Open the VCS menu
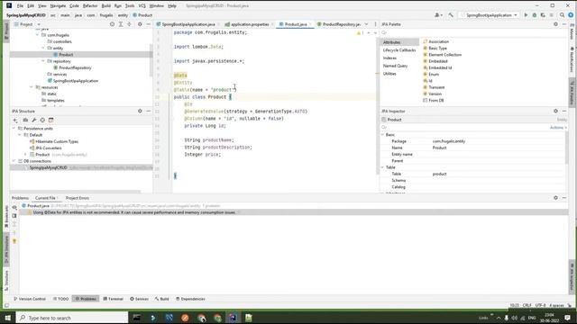Viewport: 577px width, 324px height. pos(142,6)
